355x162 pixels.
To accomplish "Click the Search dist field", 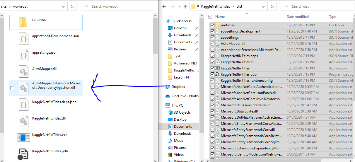I will point(317,6).
